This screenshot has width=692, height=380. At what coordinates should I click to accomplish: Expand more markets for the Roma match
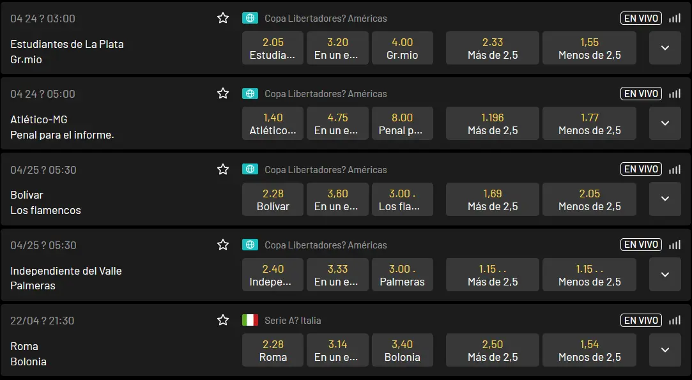(665, 350)
